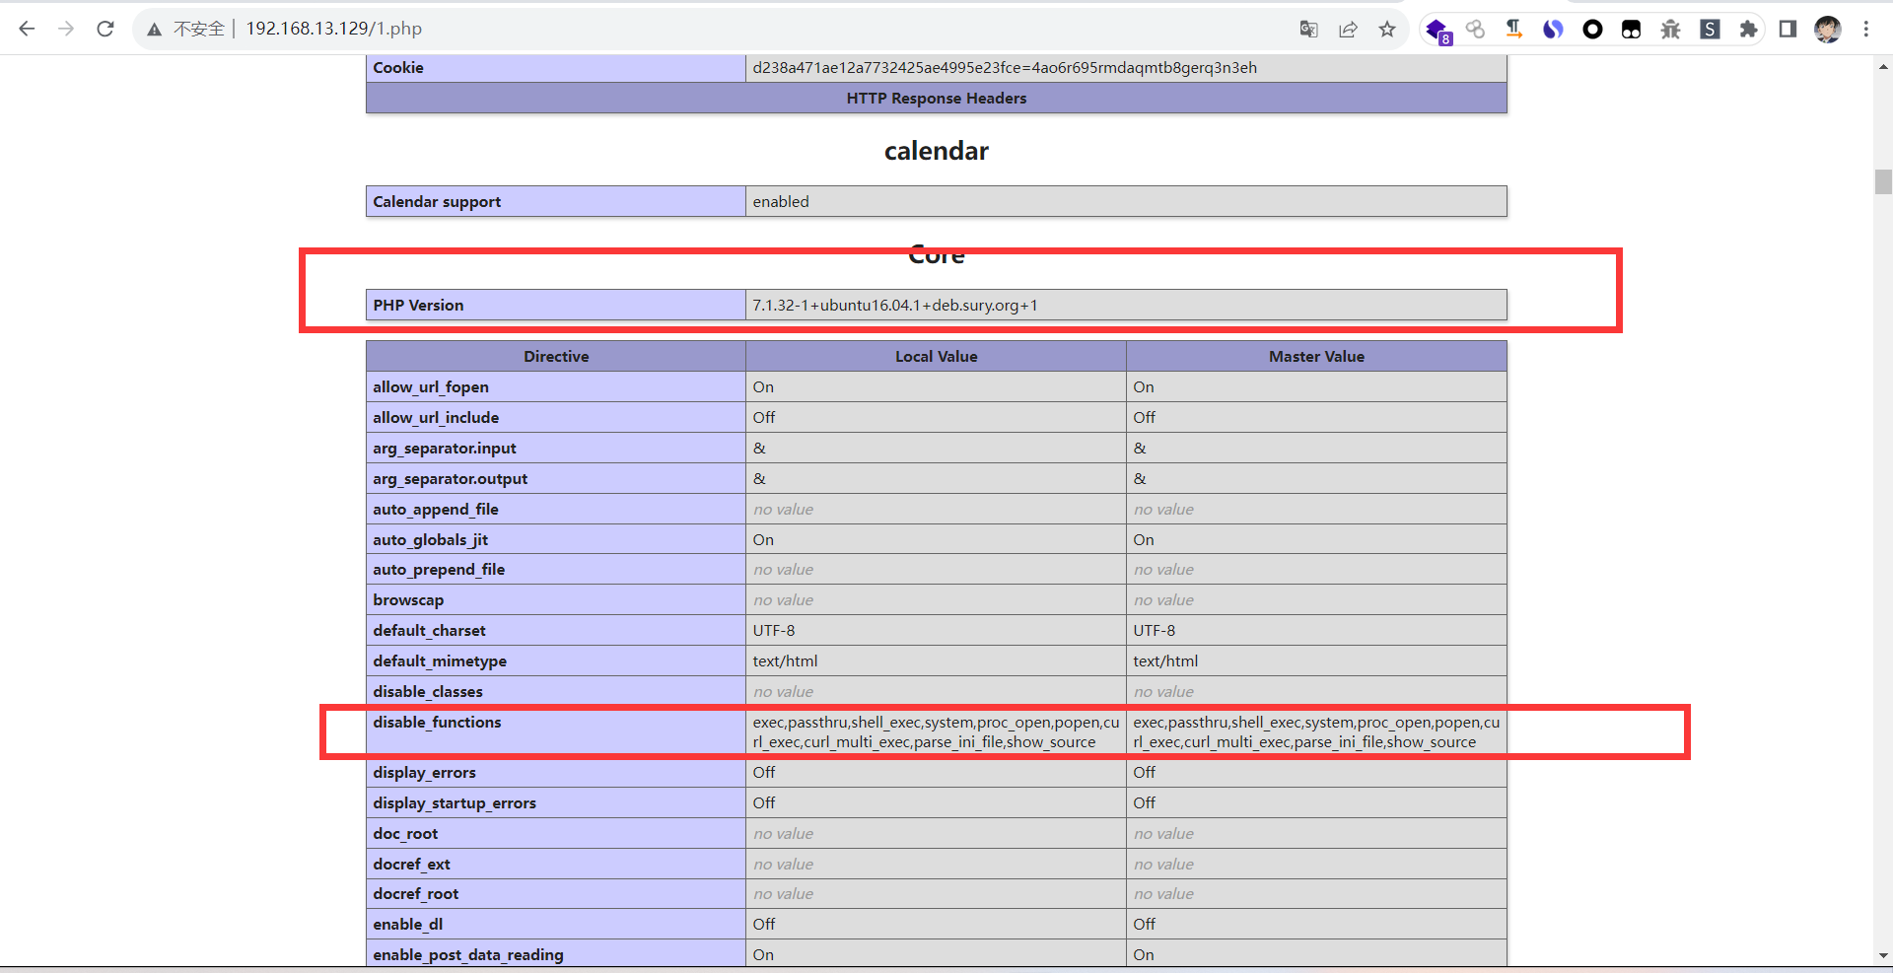1893x973 pixels.
Task: Open Chrome's three-dot menu
Action: coord(1866,30)
